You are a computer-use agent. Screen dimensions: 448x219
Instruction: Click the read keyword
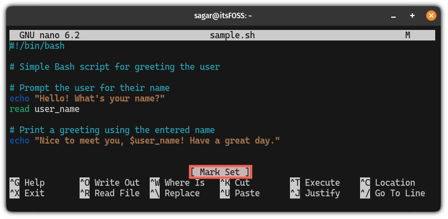click(19, 109)
